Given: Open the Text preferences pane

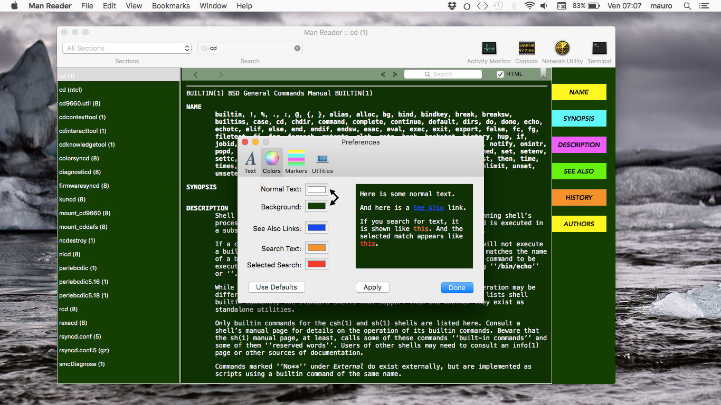Looking at the screenshot, I should point(250,162).
